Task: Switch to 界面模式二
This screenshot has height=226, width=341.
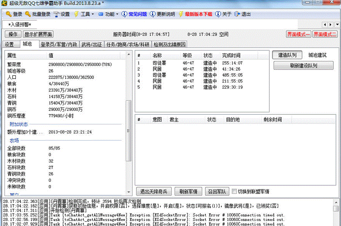Action: coord(325,35)
